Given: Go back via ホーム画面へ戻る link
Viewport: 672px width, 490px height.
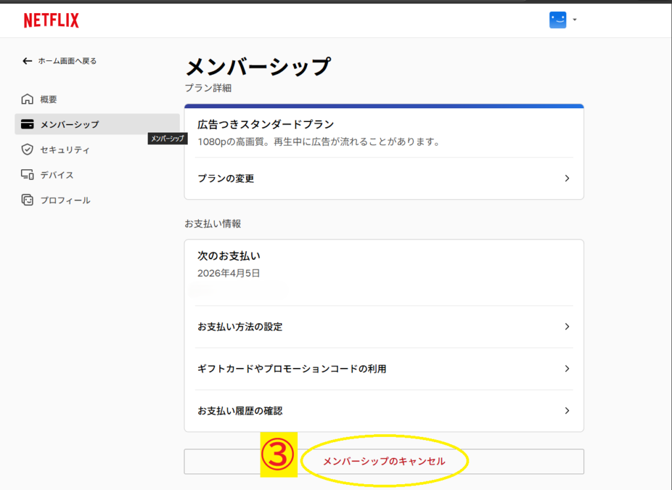Looking at the screenshot, I should [x=67, y=61].
